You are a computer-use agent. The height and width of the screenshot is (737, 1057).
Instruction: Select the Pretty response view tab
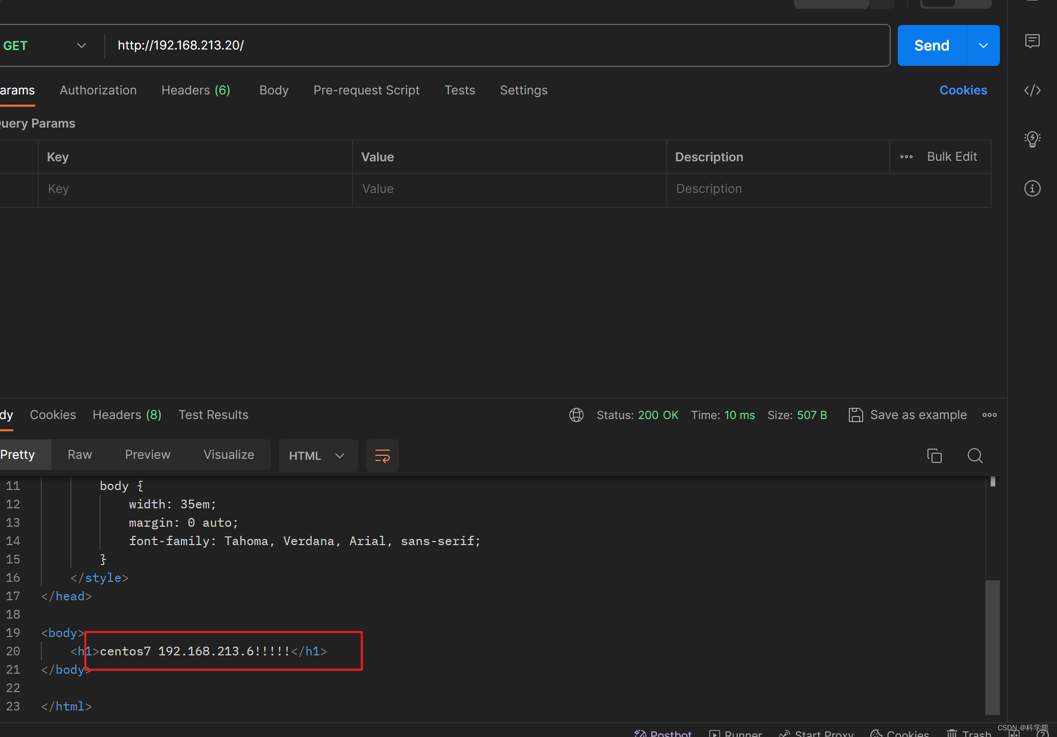[x=18, y=455]
